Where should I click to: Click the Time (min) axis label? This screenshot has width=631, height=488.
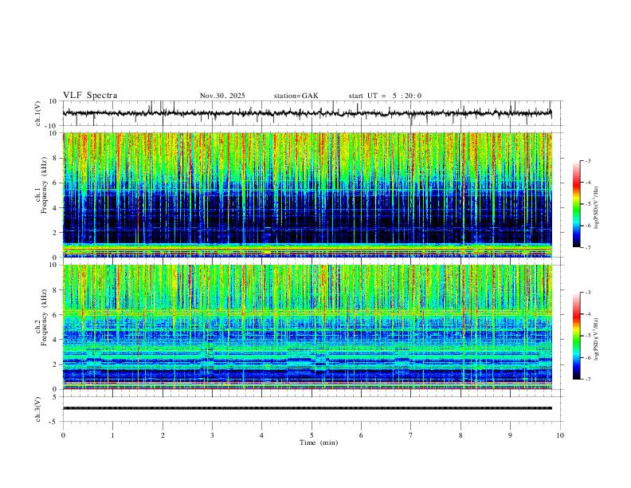click(x=319, y=443)
